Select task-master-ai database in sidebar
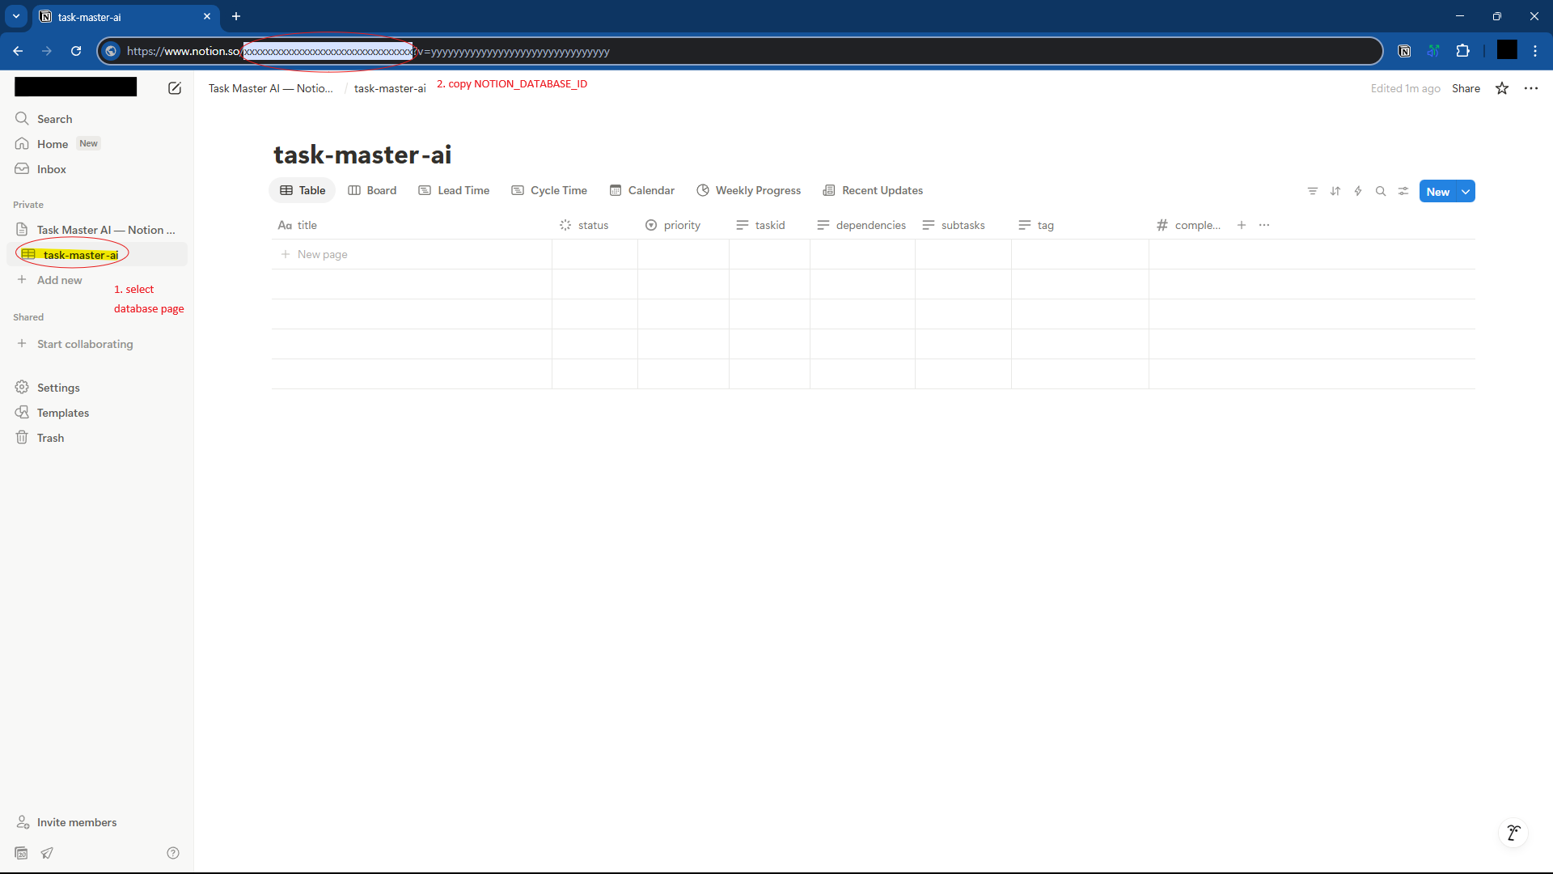The height and width of the screenshot is (874, 1553). point(80,255)
